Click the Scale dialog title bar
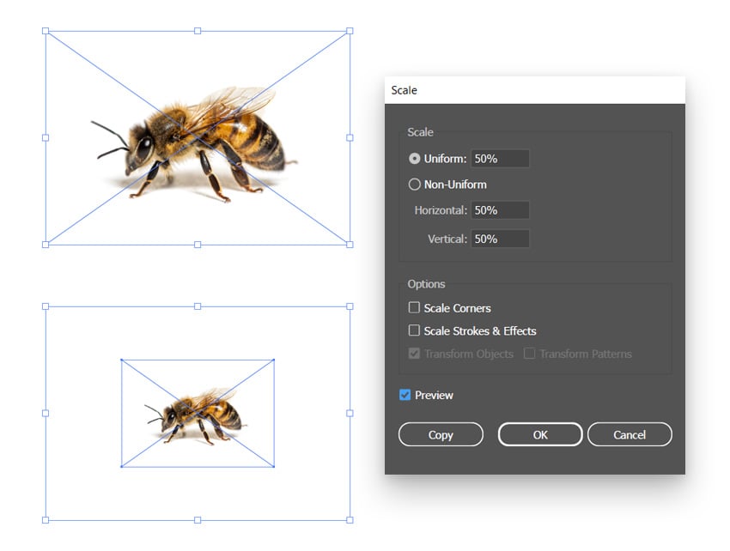 534,90
